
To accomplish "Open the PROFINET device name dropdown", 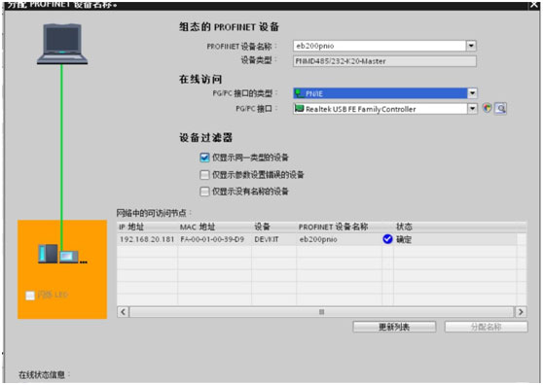I will coord(471,46).
